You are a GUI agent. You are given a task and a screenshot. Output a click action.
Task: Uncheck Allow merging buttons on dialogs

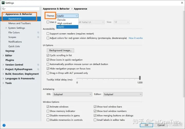tap(95, 116)
